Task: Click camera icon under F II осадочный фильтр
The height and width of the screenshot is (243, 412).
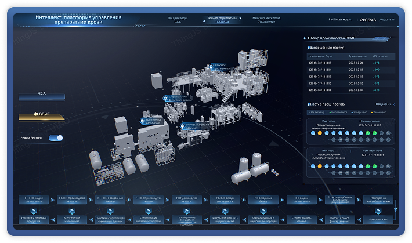Action: 263,211
